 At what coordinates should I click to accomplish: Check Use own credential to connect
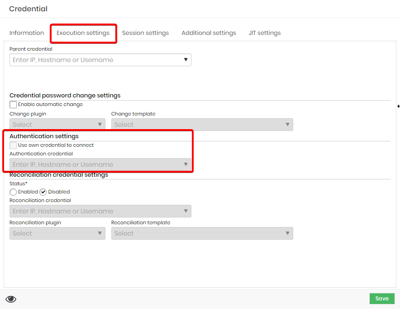tap(13, 145)
